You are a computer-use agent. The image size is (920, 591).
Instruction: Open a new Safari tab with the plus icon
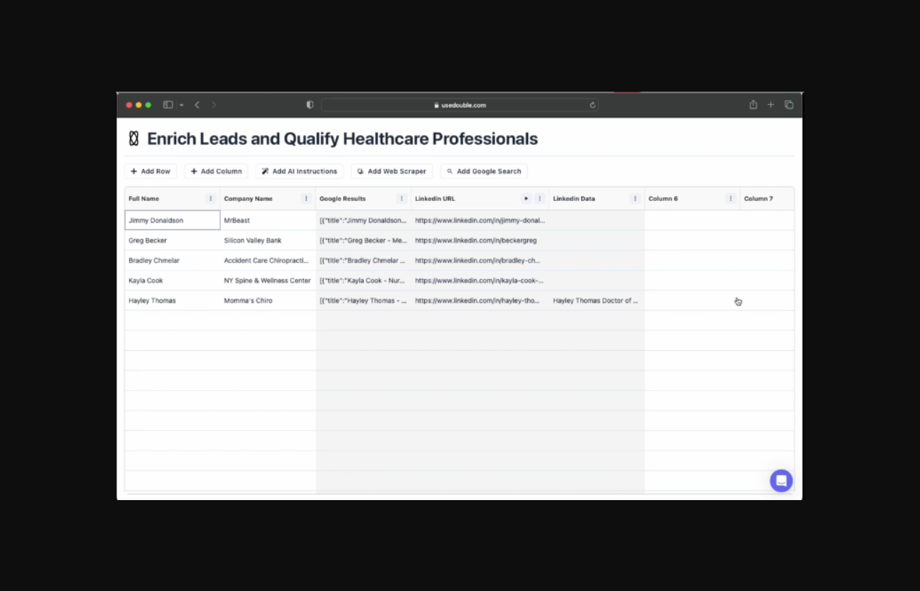click(x=771, y=105)
